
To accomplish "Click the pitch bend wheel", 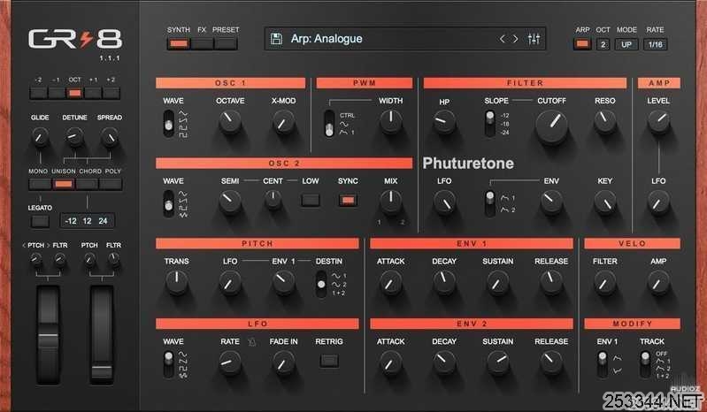I will coord(49,335).
